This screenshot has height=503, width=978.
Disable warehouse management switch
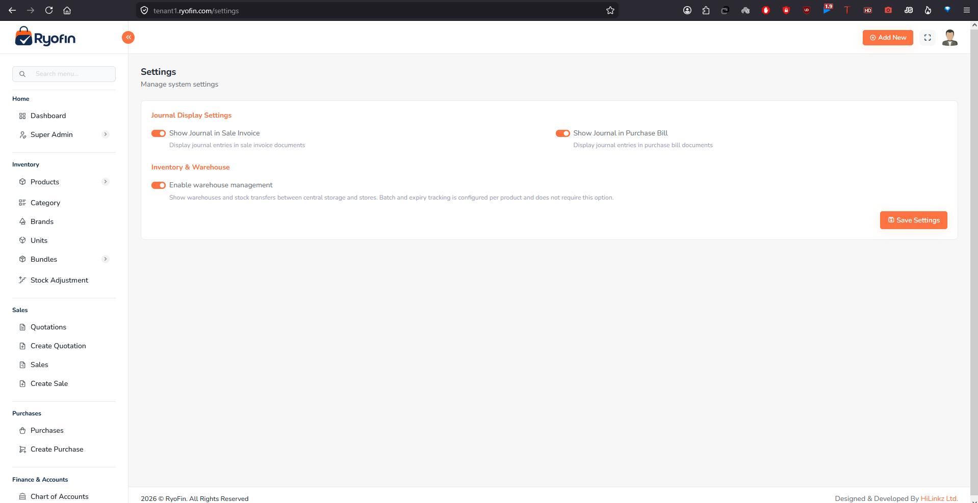click(159, 185)
